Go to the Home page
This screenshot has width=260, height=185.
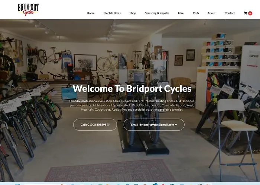91,13
